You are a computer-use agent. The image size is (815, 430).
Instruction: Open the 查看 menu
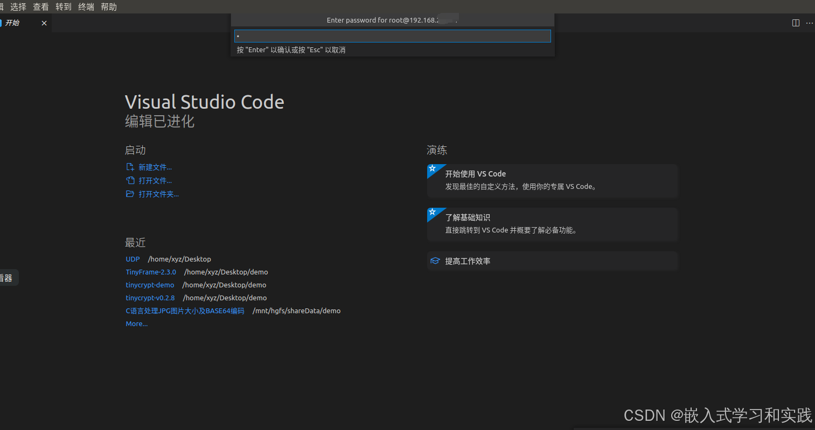pyautogui.click(x=40, y=6)
